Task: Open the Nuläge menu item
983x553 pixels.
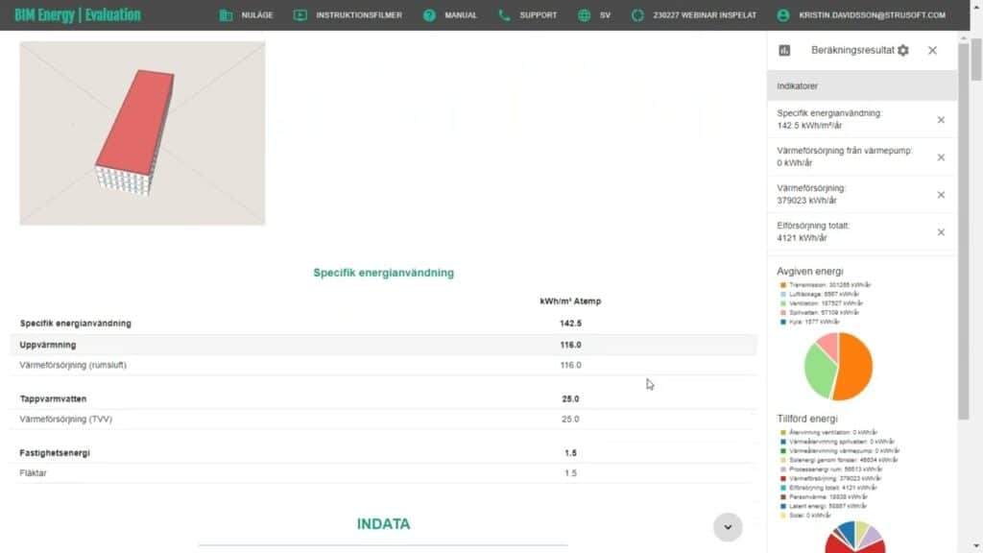Action: point(257,15)
